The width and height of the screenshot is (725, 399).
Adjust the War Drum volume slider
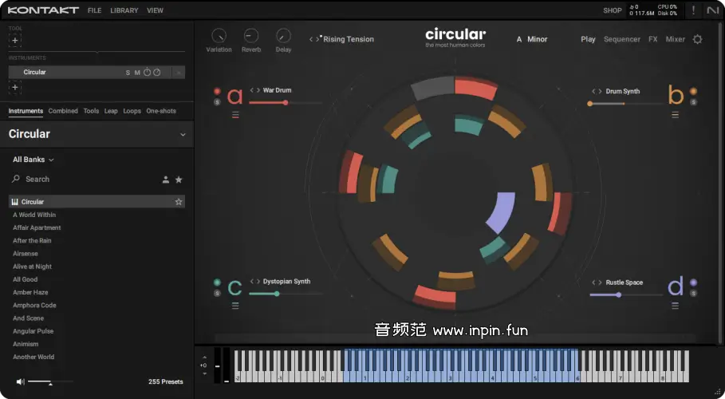286,102
